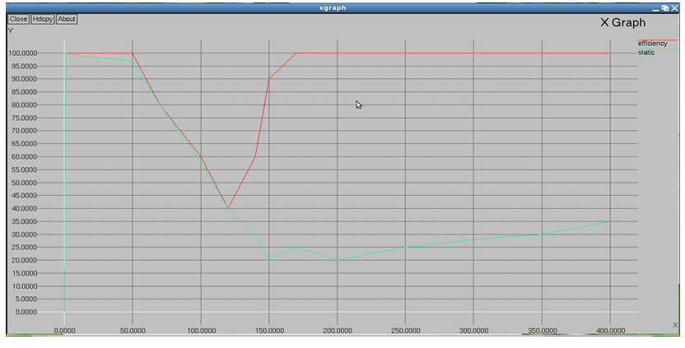Click y-axis value 15.0000
685x348 pixels.
[x=23, y=273]
